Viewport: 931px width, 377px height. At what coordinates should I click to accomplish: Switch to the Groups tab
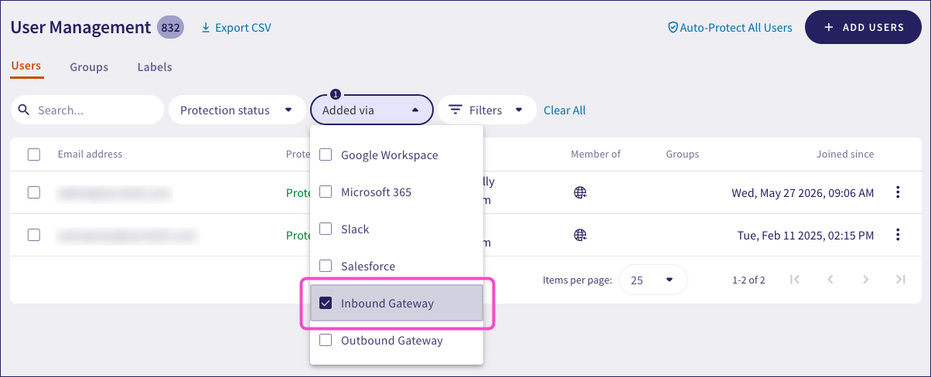pyautogui.click(x=89, y=67)
